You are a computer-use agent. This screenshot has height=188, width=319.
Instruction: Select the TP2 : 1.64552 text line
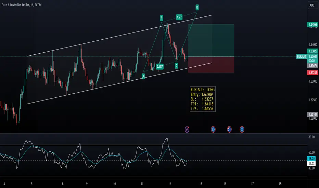pyautogui.click(x=202, y=109)
